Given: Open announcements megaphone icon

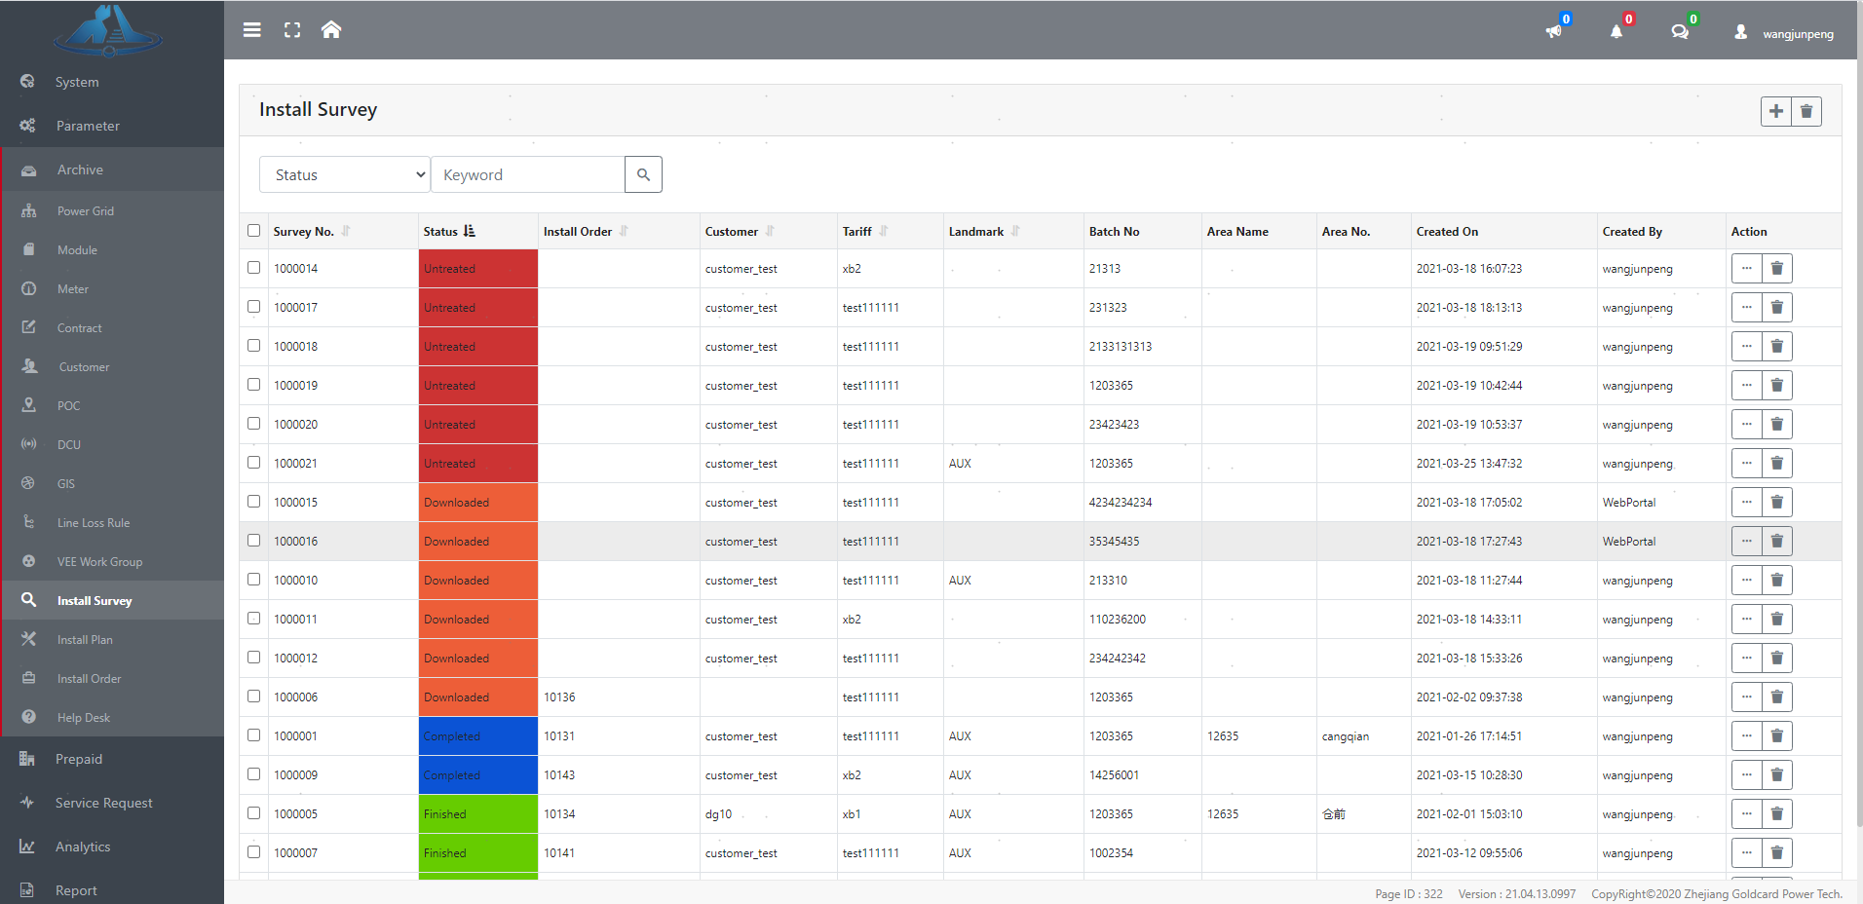Looking at the screenshot, I should [x=1554, y=32].
